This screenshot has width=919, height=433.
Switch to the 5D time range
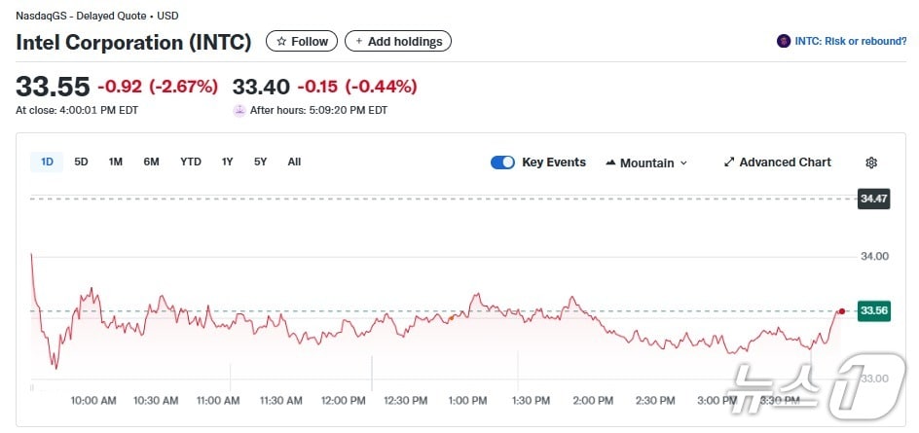[x=81, y=162]
